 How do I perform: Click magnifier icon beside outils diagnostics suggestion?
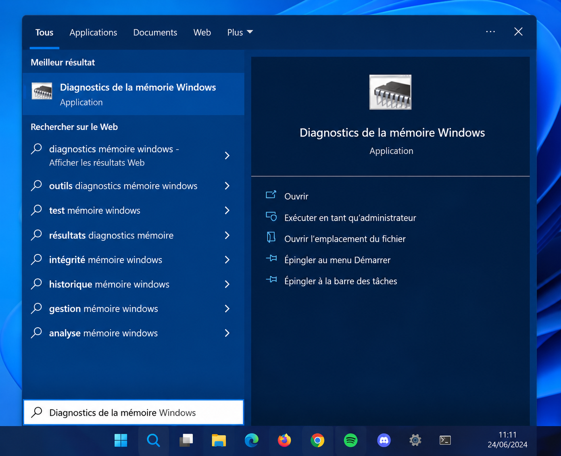(x=37, y=185)
